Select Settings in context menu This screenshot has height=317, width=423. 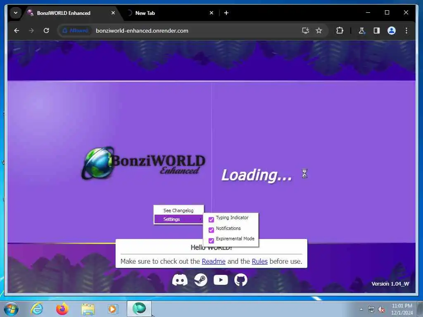pyautogui.click(x=178, y=219)
